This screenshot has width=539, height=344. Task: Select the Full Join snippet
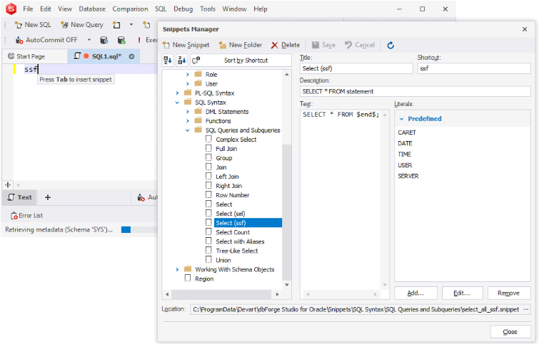tap(226, 149)
